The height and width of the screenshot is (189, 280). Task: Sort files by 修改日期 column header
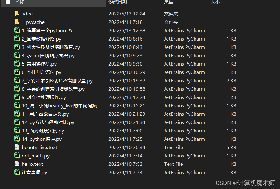[x=118, y=2]
